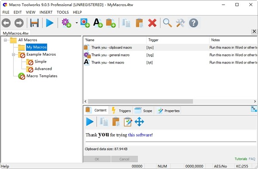
Task: Open help with question mark icon
Action: point(193,23)
